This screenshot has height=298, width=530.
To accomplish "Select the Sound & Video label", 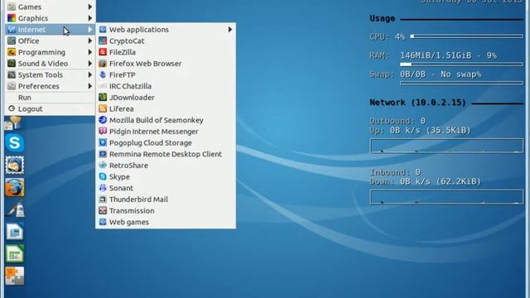I will pyautogui.click(x=43, y=64).
